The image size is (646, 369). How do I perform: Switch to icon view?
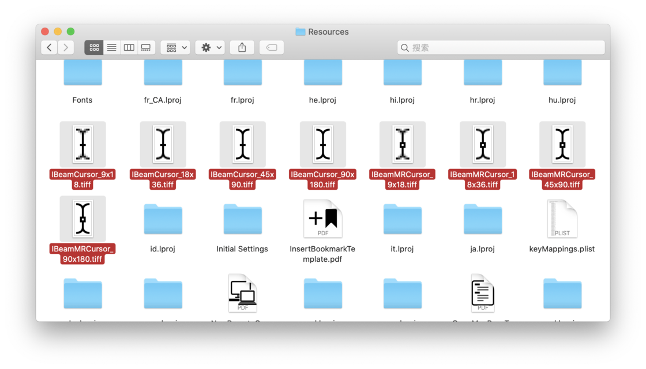(94, 48)
